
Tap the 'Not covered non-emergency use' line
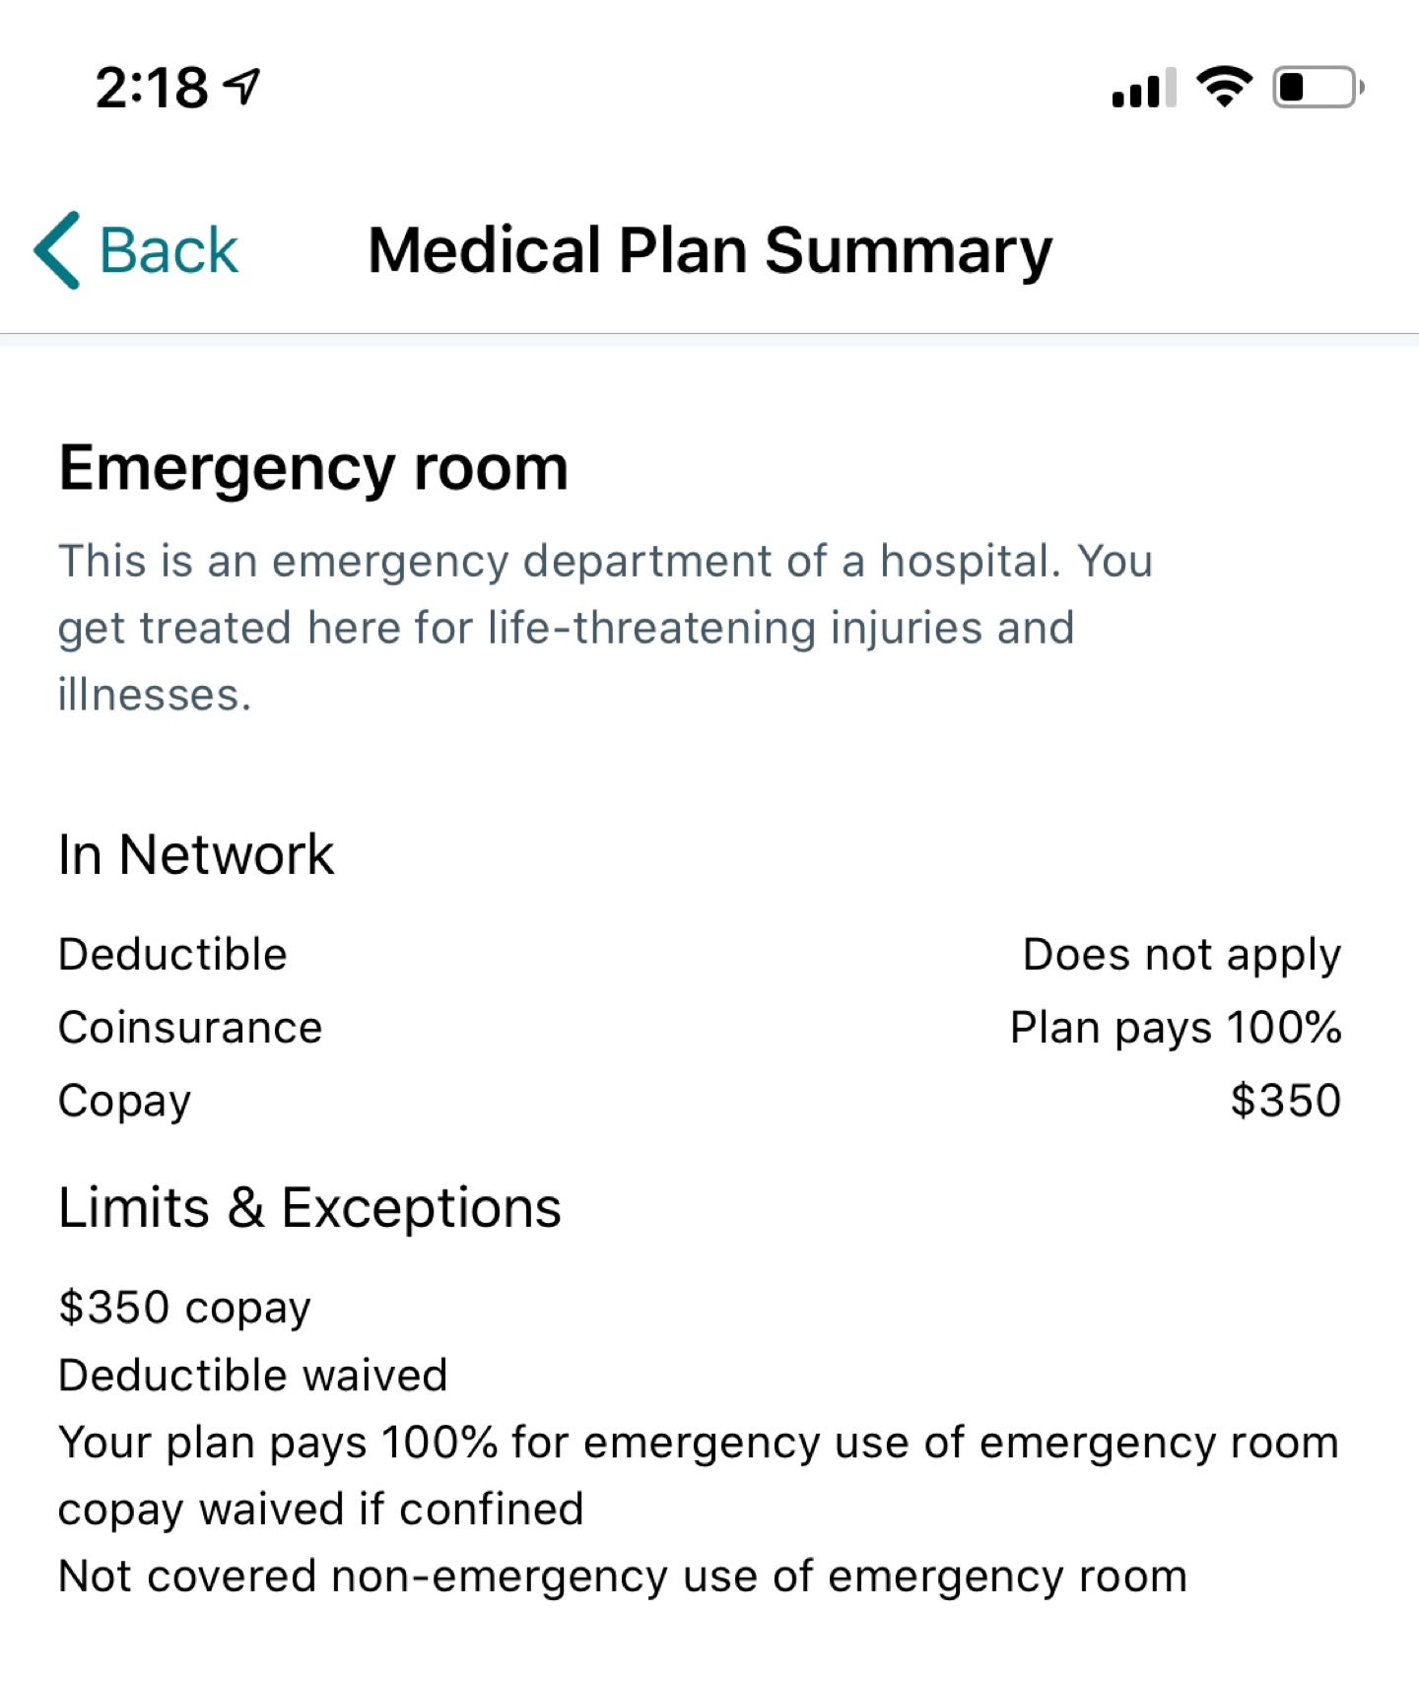[623, 1577]
